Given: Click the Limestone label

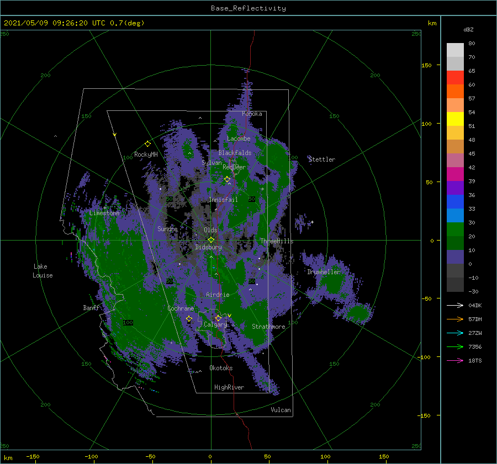Looking at the screenshot, I should [x=104, y=213].
